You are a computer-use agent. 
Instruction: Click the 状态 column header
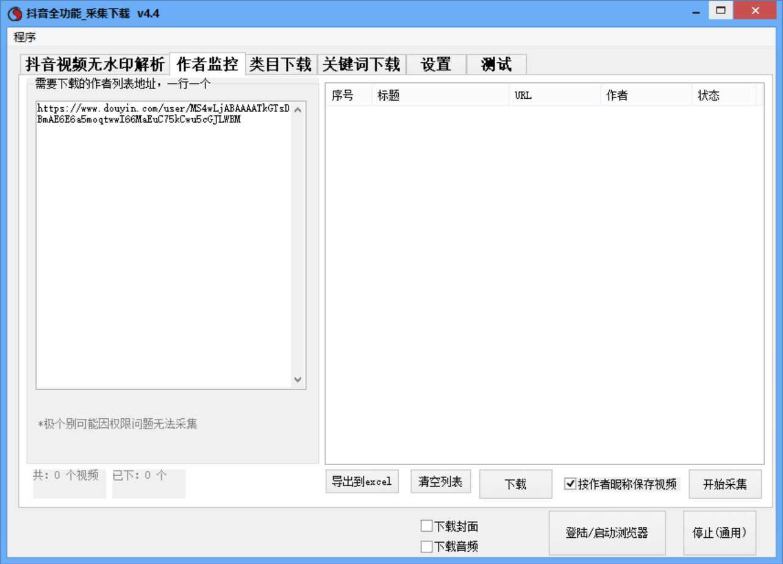pos(724,96)
